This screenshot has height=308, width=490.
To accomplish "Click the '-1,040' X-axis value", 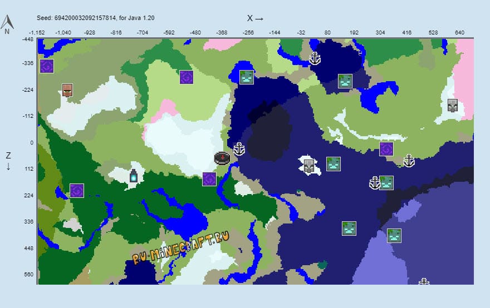I will [63, 32].
